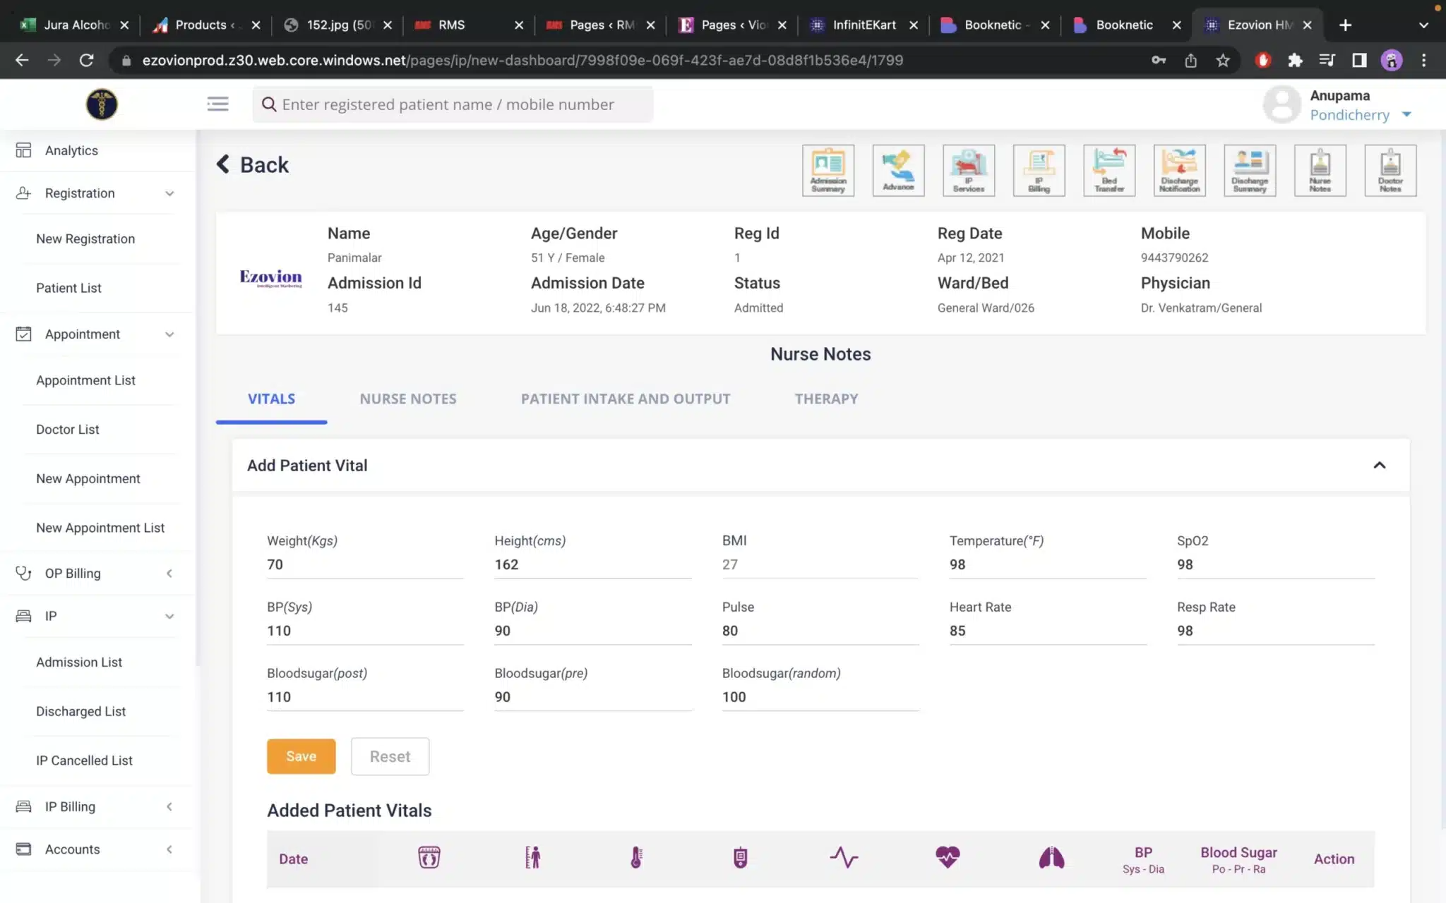Viewport: 1446px width, 903px height.
Task: Open the Bed Transfer icon
Action: click(1109, 170)
